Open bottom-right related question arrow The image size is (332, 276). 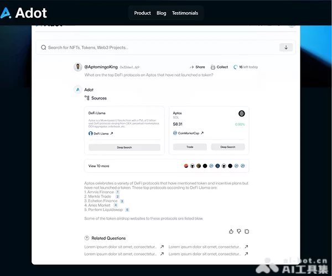(246, 254)
